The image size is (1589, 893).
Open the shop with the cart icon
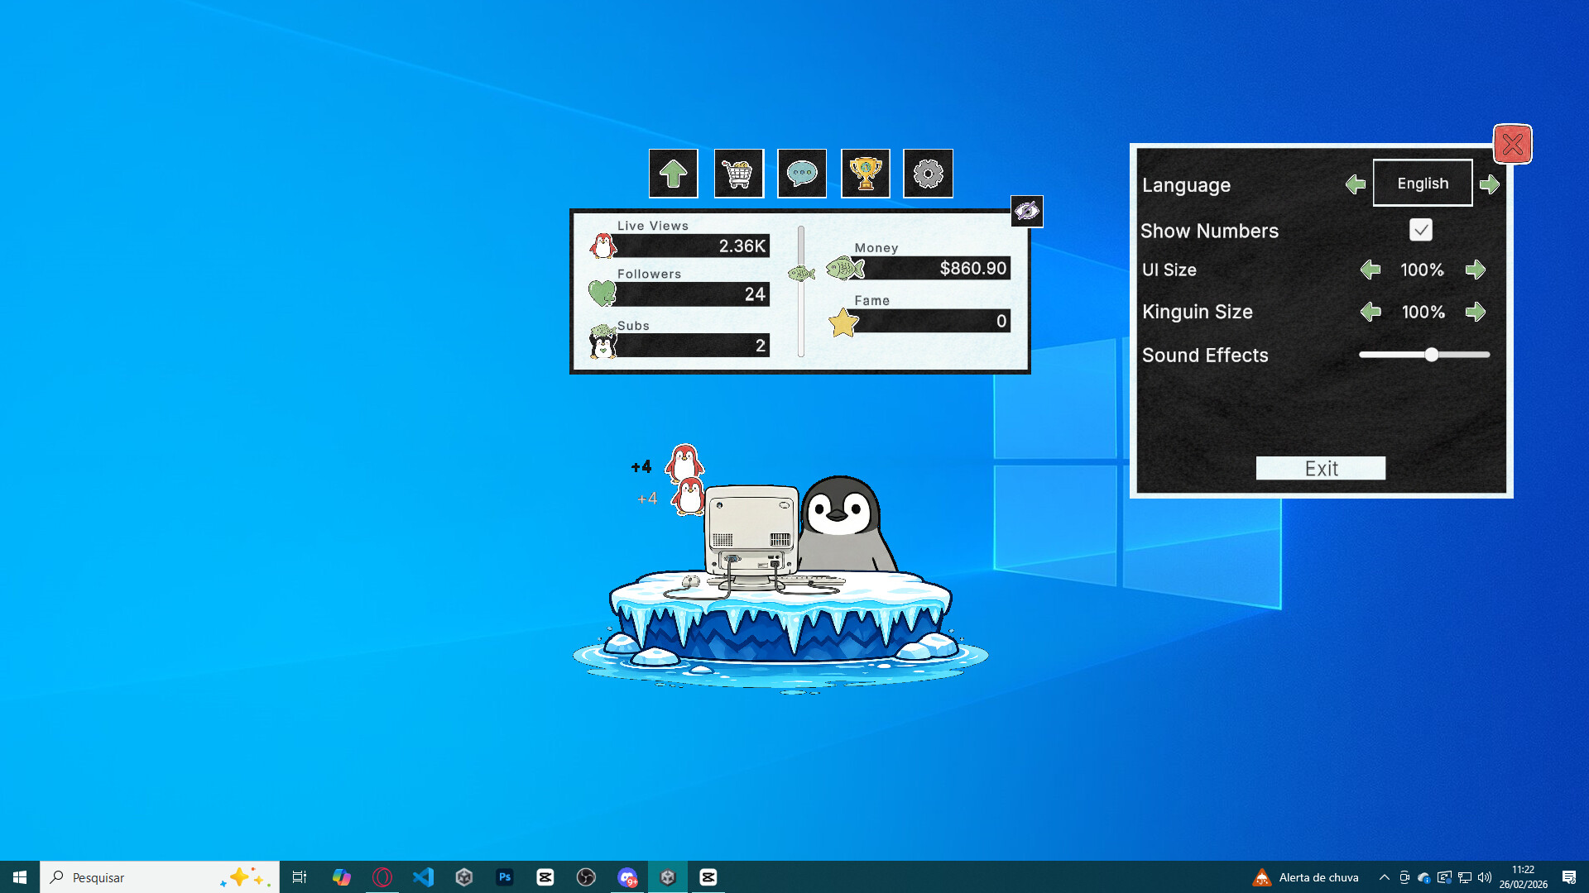coord(737,174)
